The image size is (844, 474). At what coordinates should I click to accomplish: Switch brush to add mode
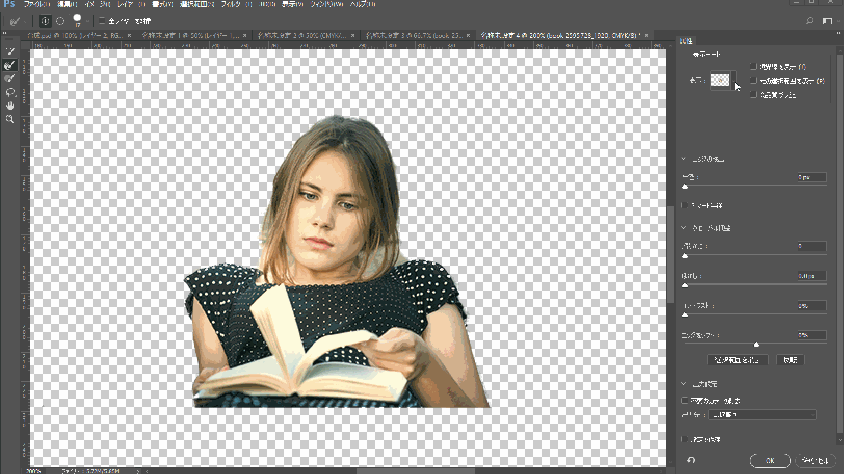(x=45, y=21)
